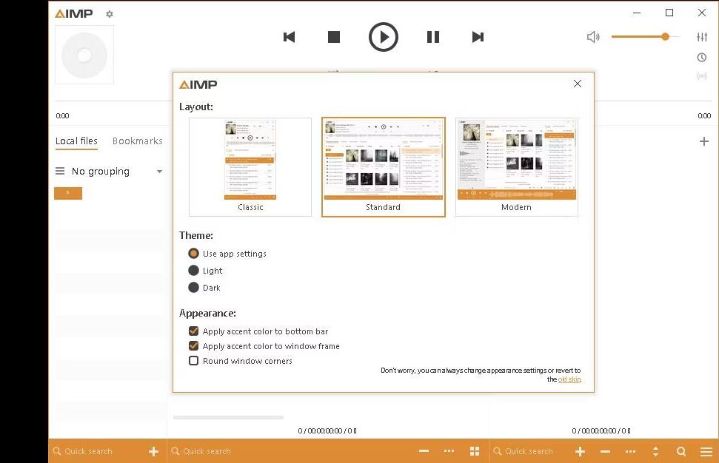Open right panel more options dots
719x463 pixels.
click(x=630, y=452)
